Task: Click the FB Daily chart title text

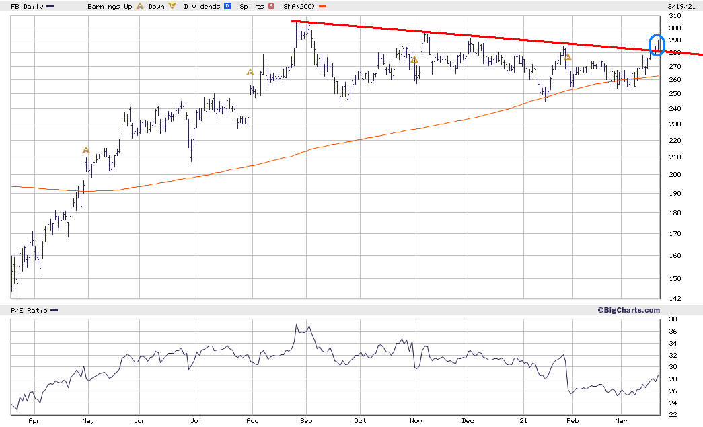Action: (x=27, y=7)
